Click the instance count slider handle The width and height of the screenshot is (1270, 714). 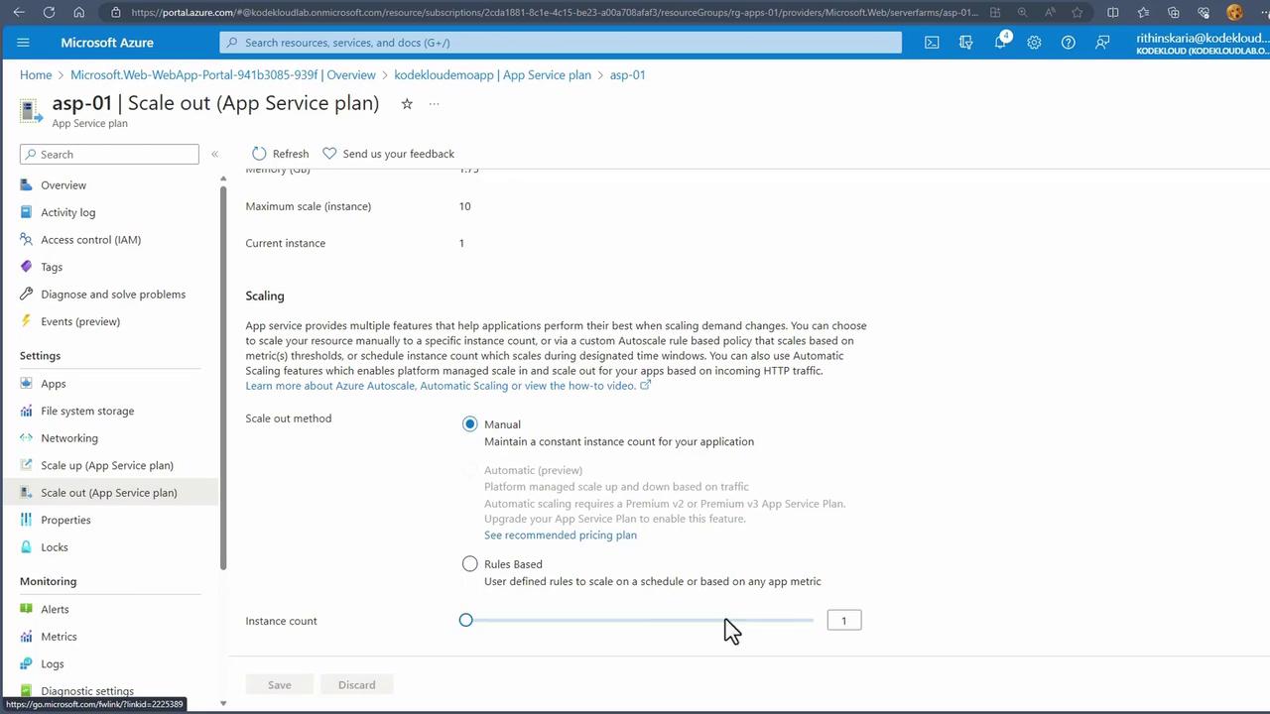point(466,621)
